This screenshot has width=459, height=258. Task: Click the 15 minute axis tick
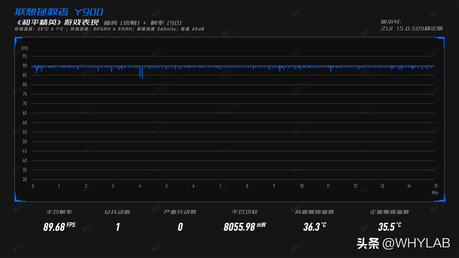[x=436, y=186]
